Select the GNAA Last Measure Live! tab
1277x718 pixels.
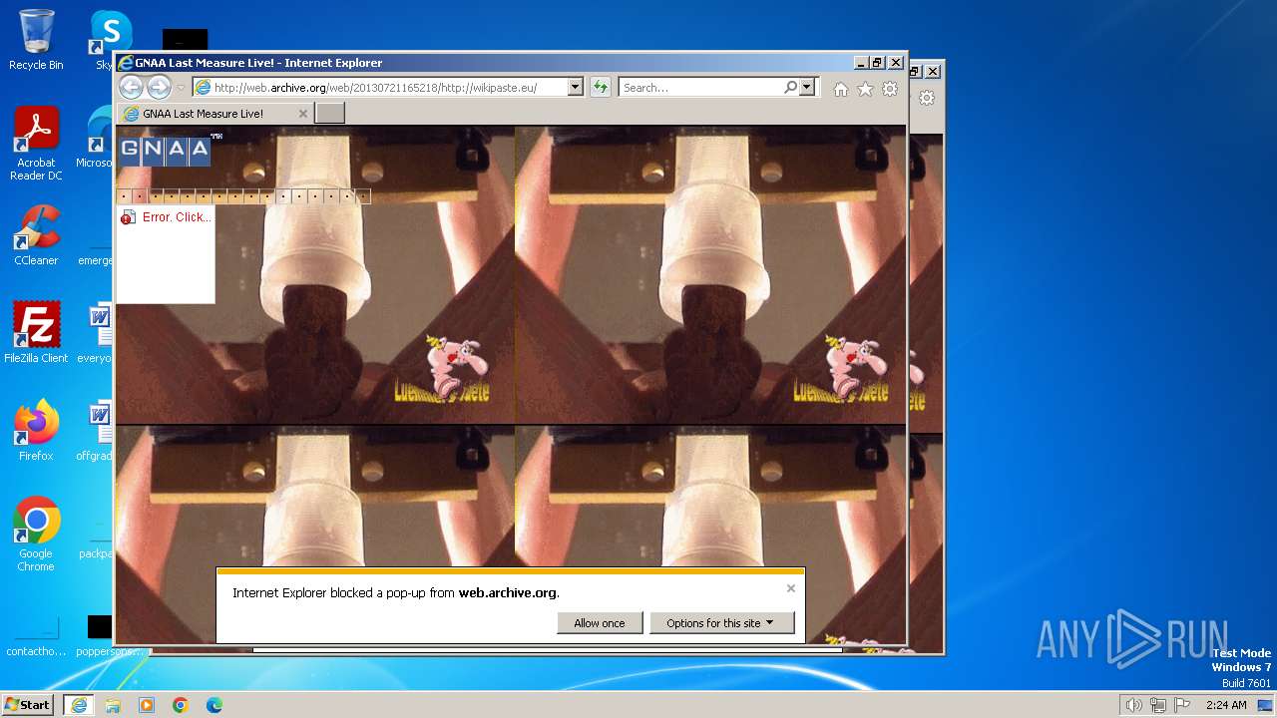[206, 114]
